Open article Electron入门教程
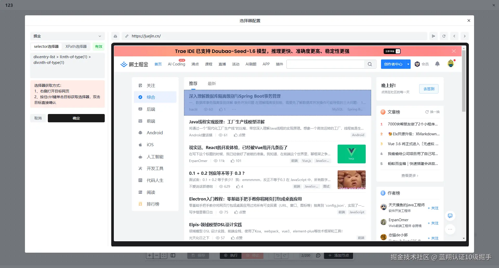Viewport: 499px width, 268px height. click(245, 199)
